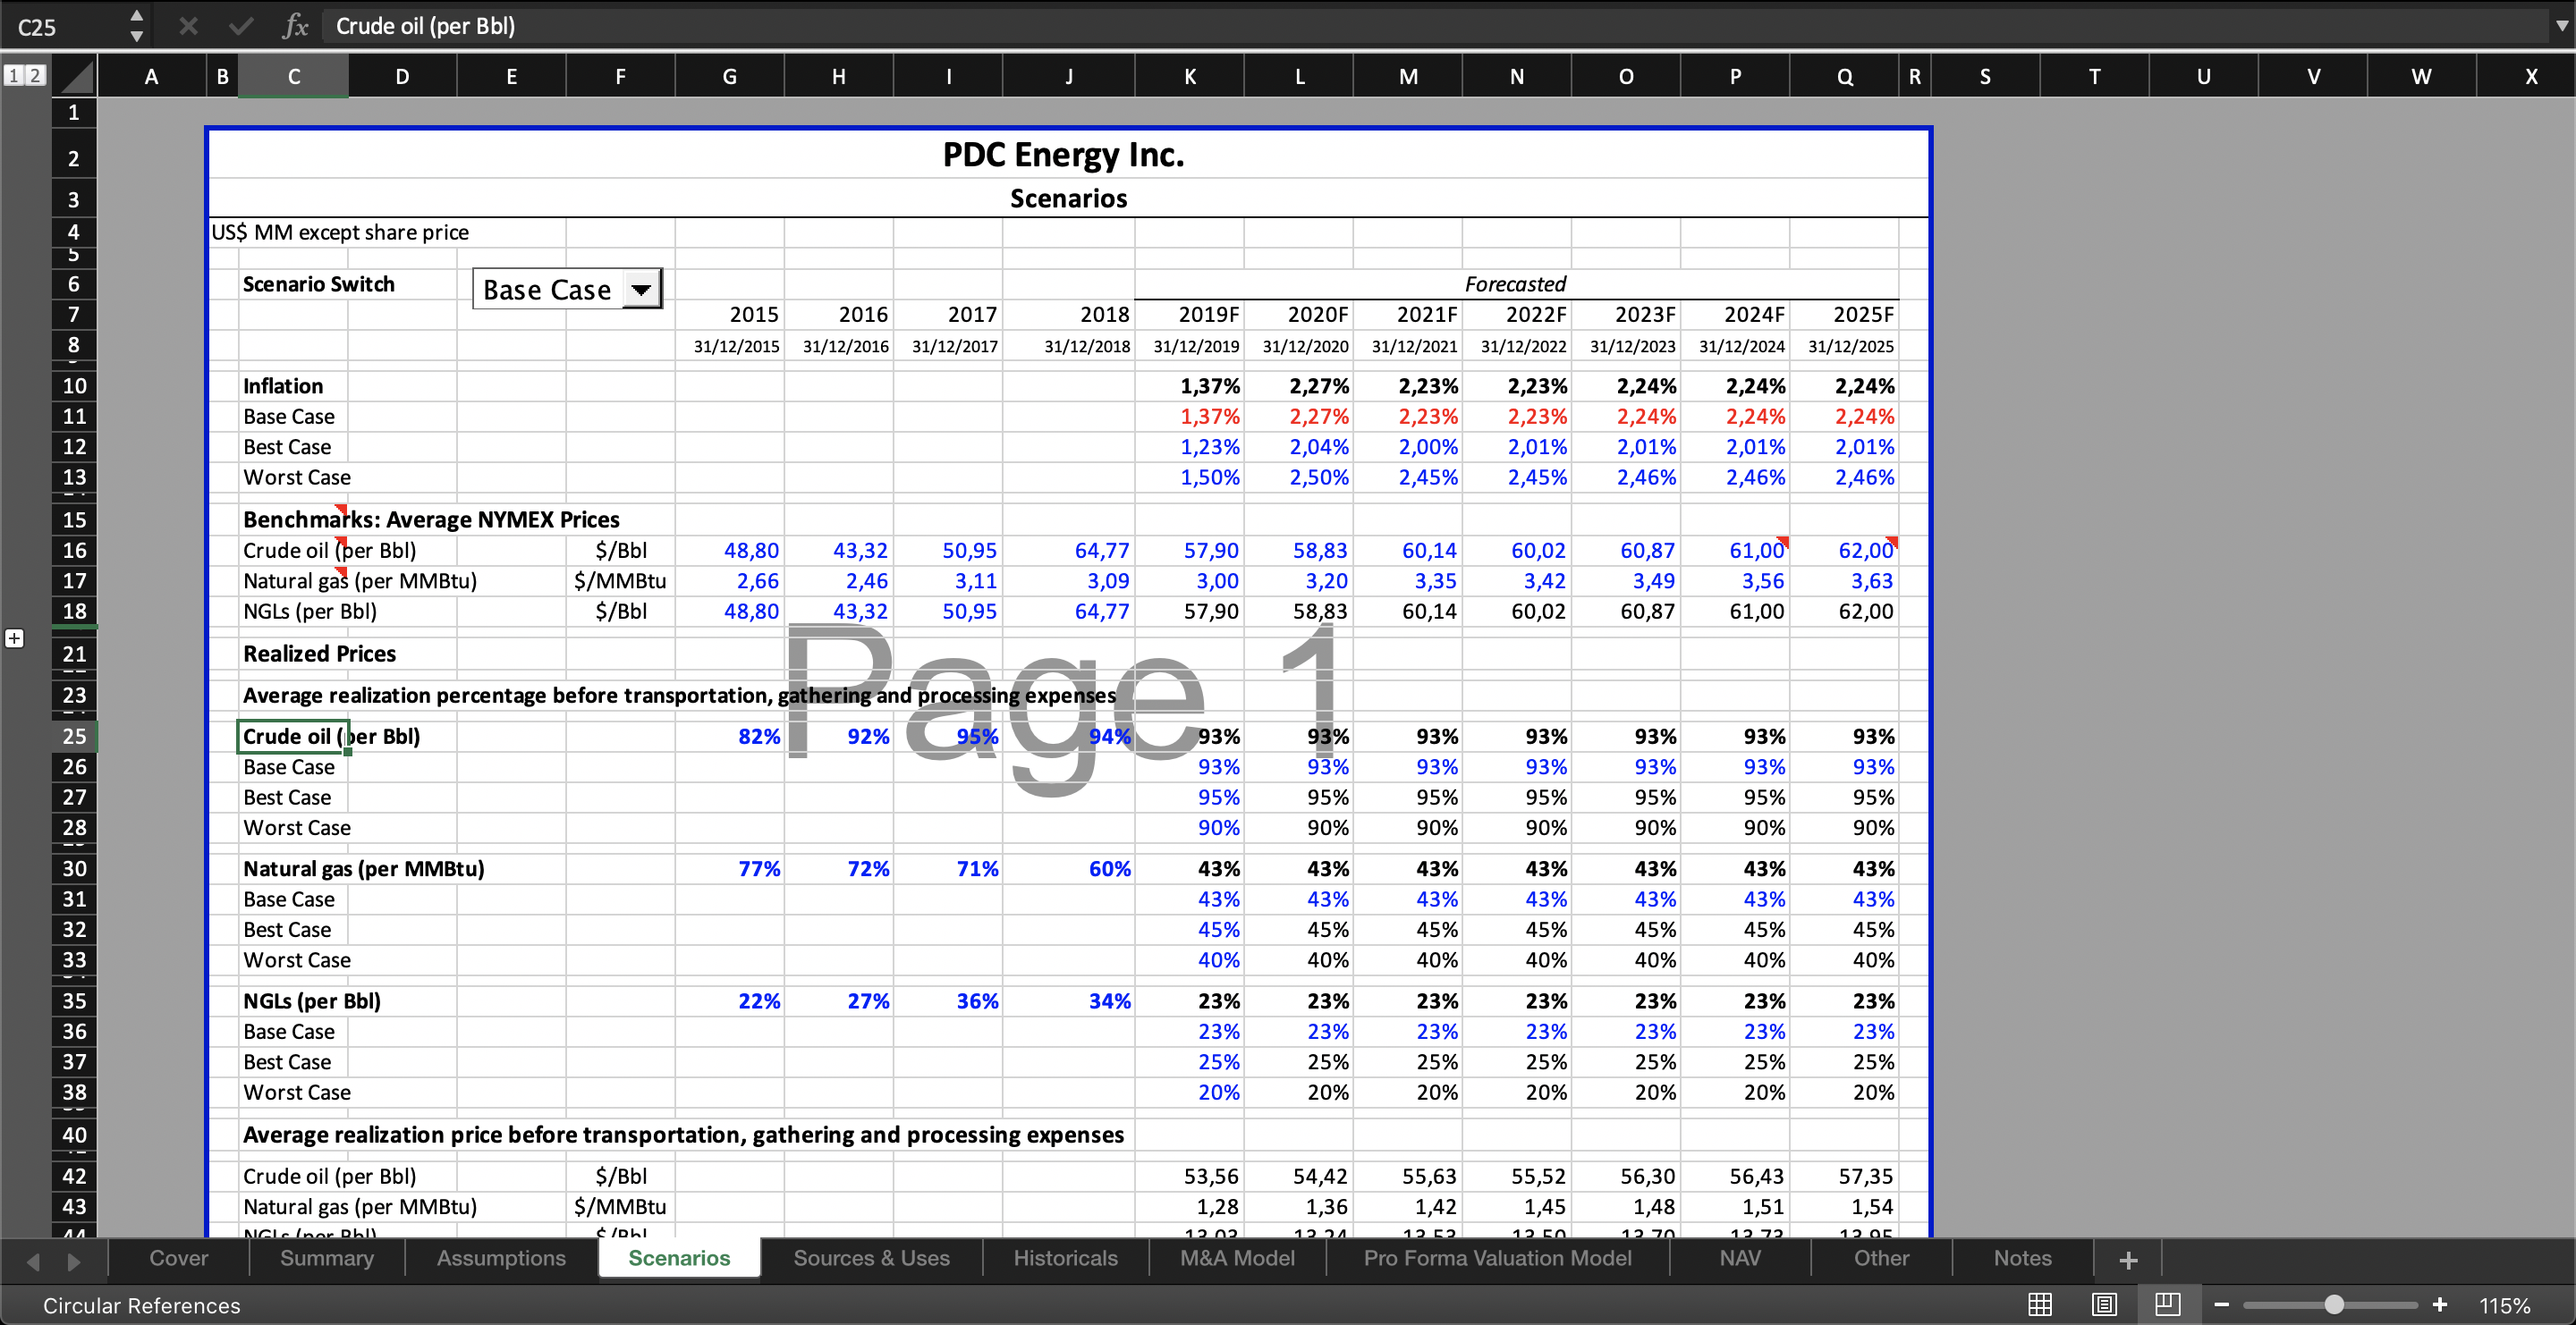This screenshot has width=2576, height=1325.
Task: Click the 2025F crude oil 62,00 cell
Action: [x=1845, y=551]
